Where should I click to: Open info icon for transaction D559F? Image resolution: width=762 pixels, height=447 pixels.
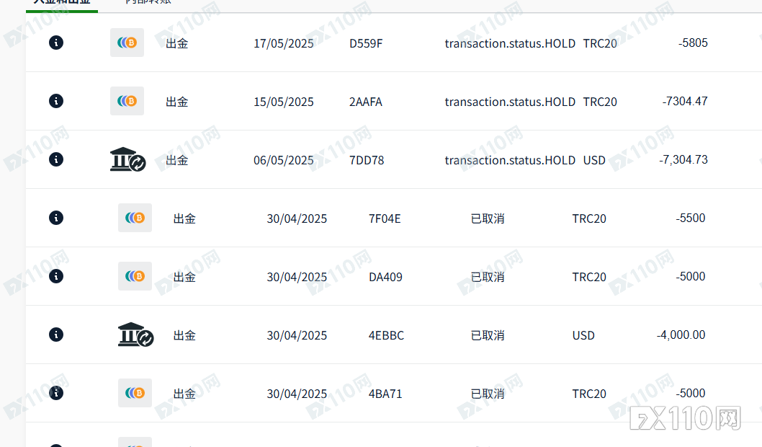pos(56,43)
